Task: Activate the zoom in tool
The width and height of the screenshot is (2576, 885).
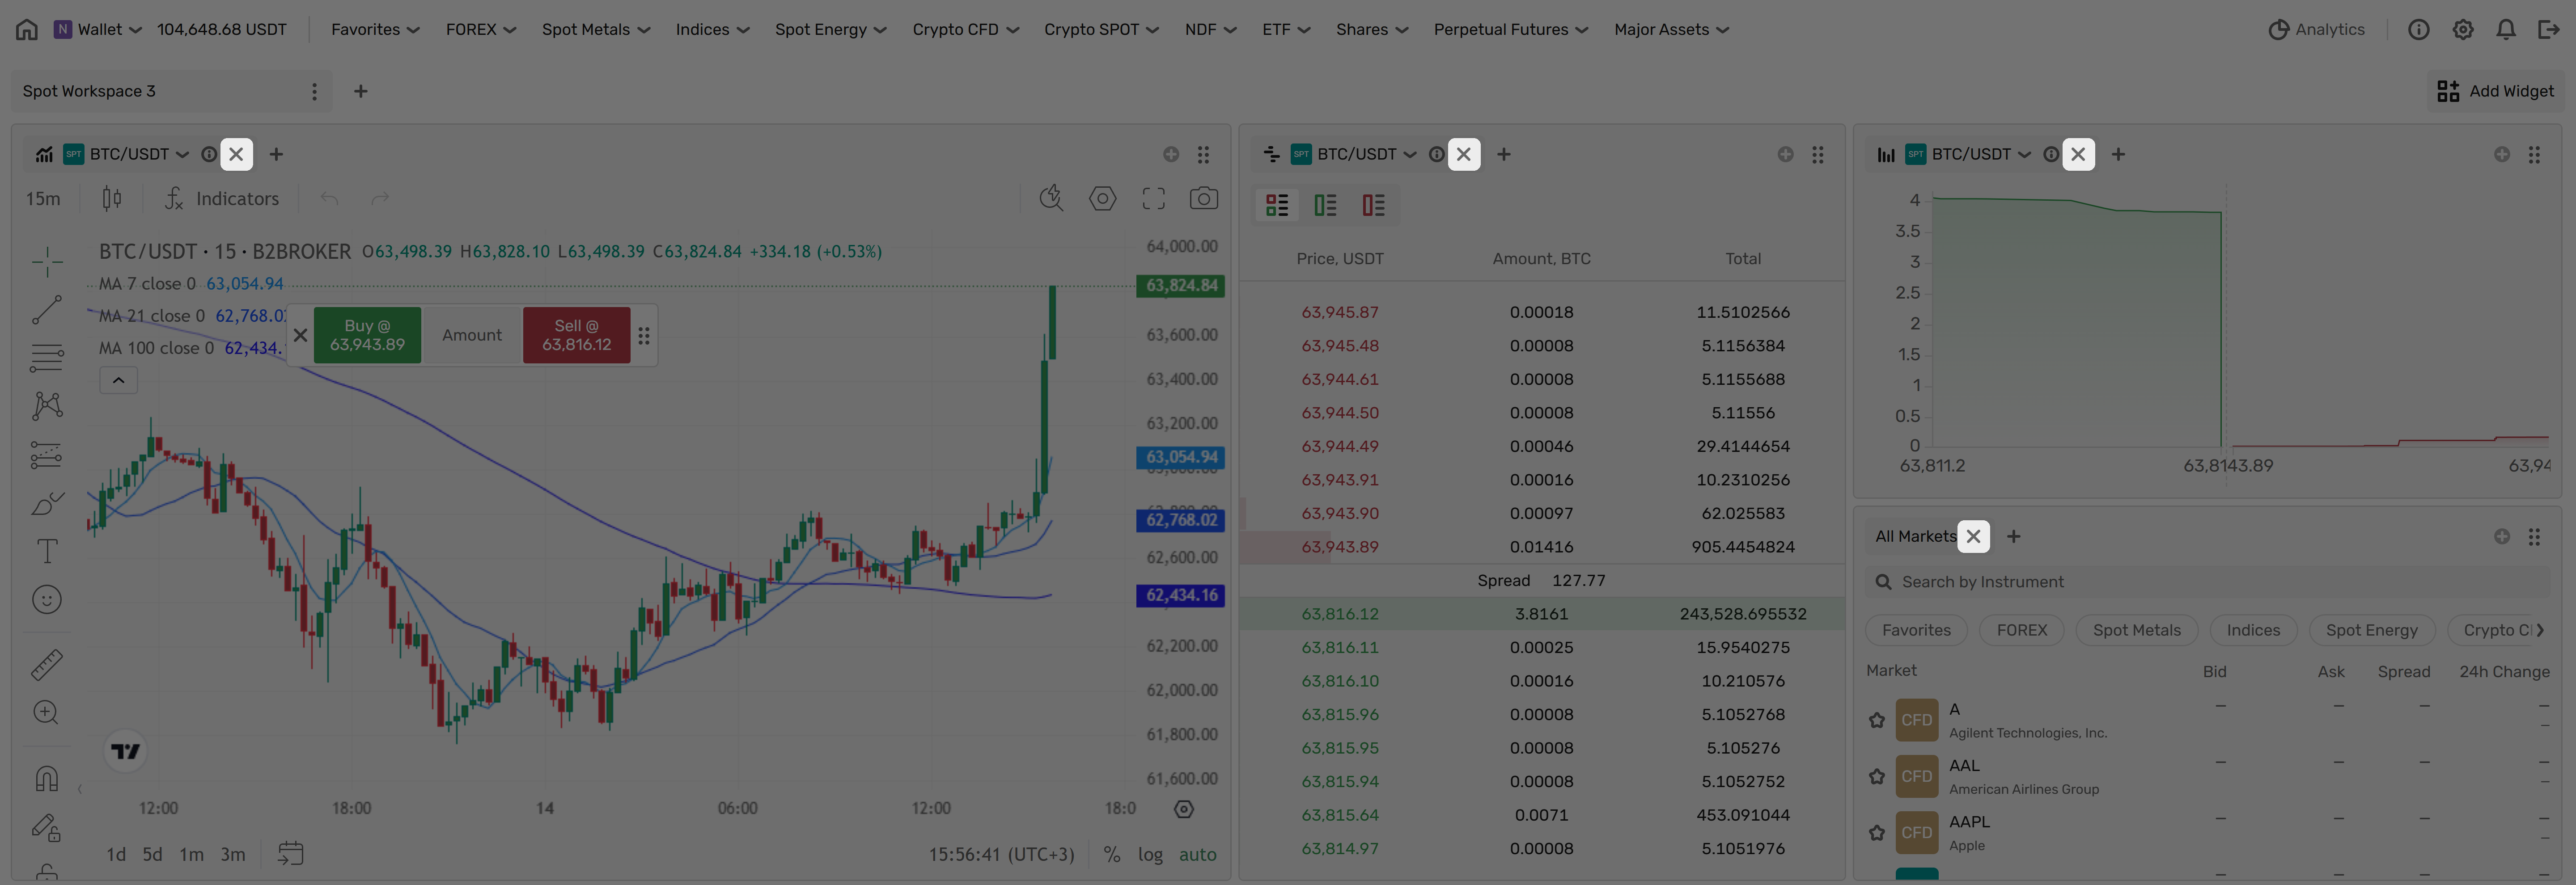Action: pos(47,712)
